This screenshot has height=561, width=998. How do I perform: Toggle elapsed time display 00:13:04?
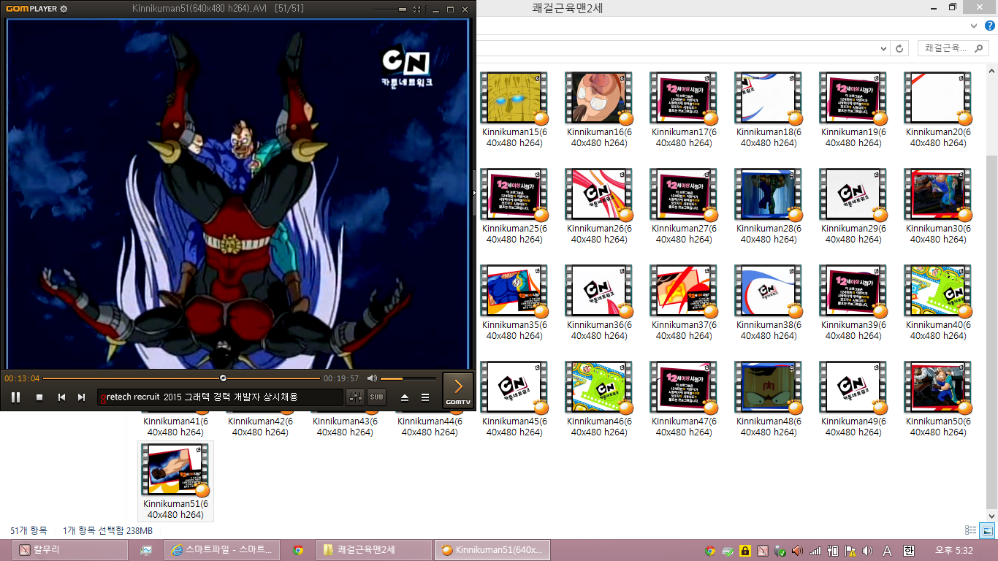point(22,378)
